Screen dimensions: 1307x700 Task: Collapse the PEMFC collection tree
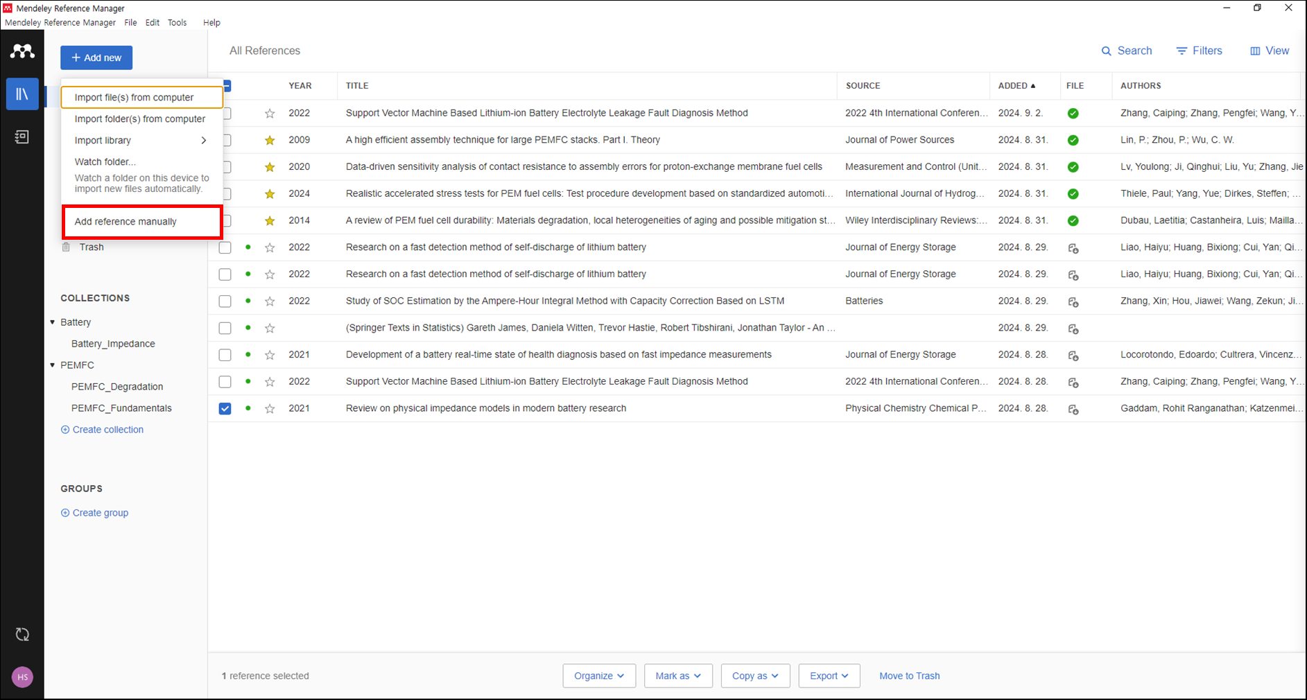point(53,365)
